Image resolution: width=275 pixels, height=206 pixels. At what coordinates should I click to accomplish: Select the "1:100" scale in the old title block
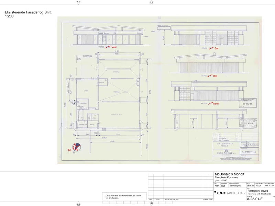point(244,146)
